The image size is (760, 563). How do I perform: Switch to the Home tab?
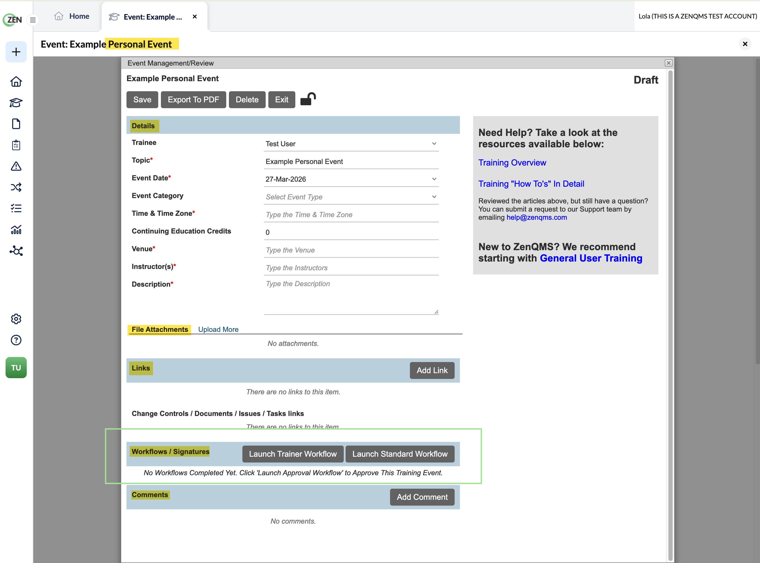click(x=72, y=16)
